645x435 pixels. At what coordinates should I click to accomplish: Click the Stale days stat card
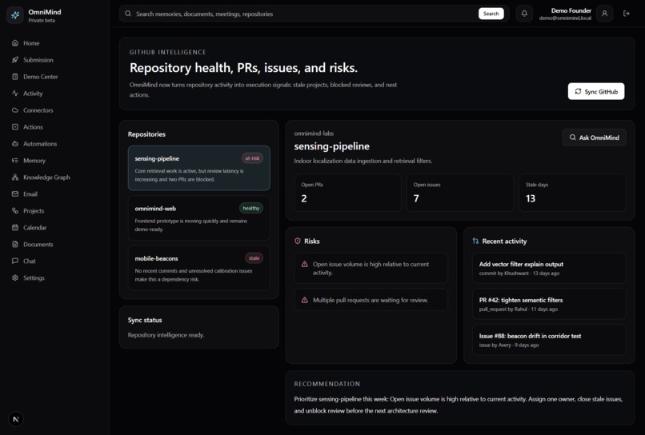572,193
